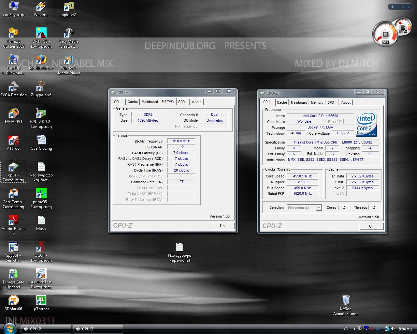Click OK in the processor CPU-Z window
The width and height of the screenshot is (417, 334).
tap(371, 226)
